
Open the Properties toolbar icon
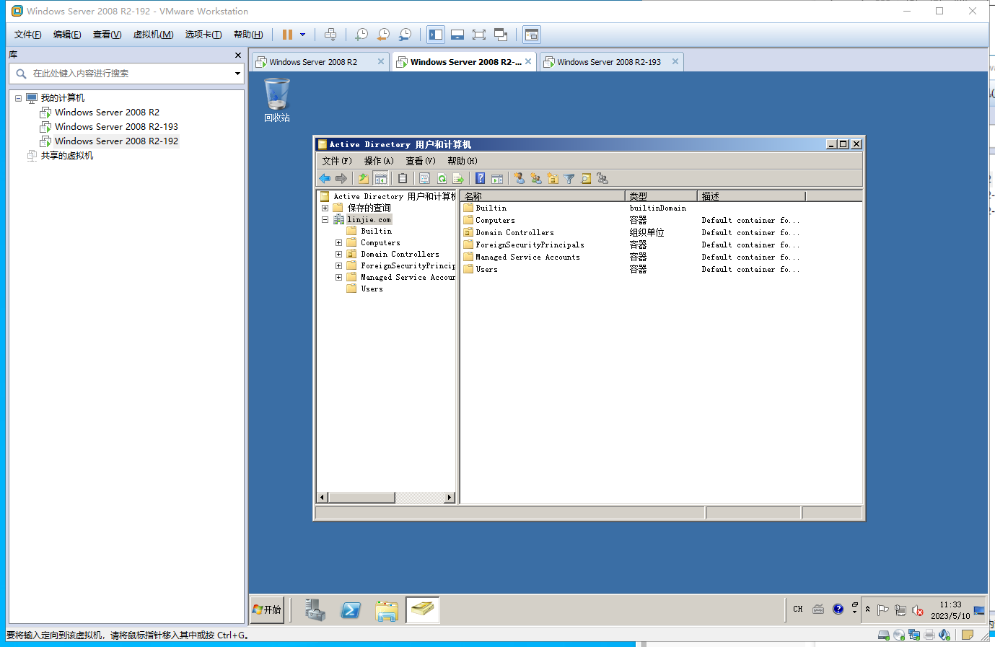pos(425,179)
